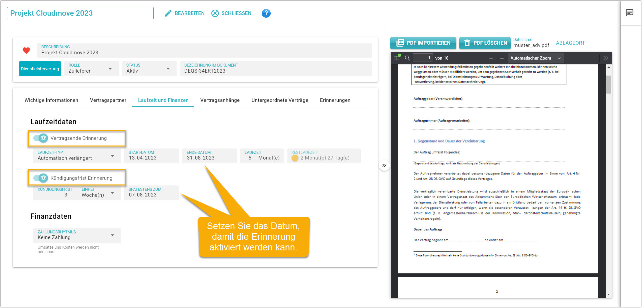642x308 pixels.
Task: Click the Kündigungsfrist number field
Action: [x=56, y=193]
